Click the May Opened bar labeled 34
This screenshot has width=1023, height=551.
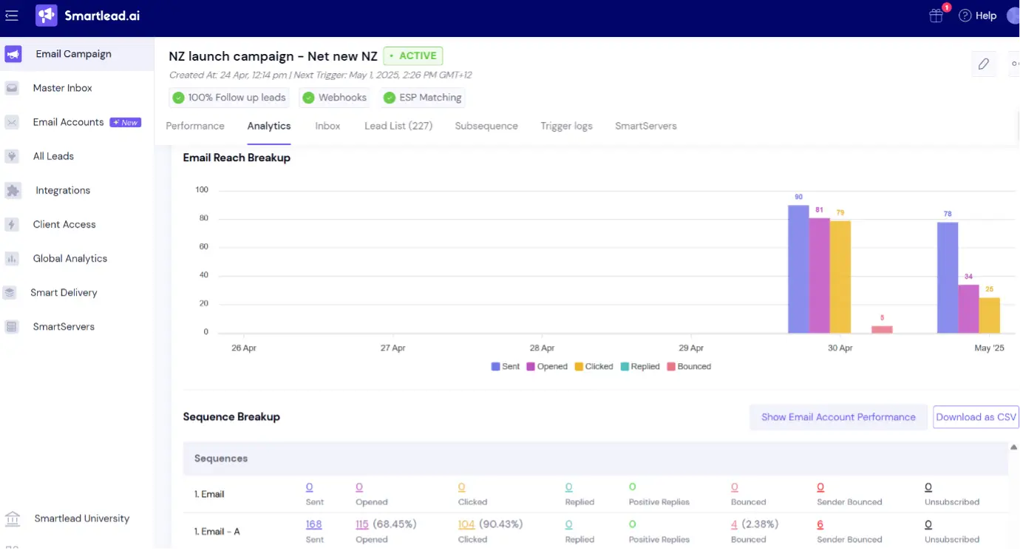pyautogui.click(x=968, y=309)
